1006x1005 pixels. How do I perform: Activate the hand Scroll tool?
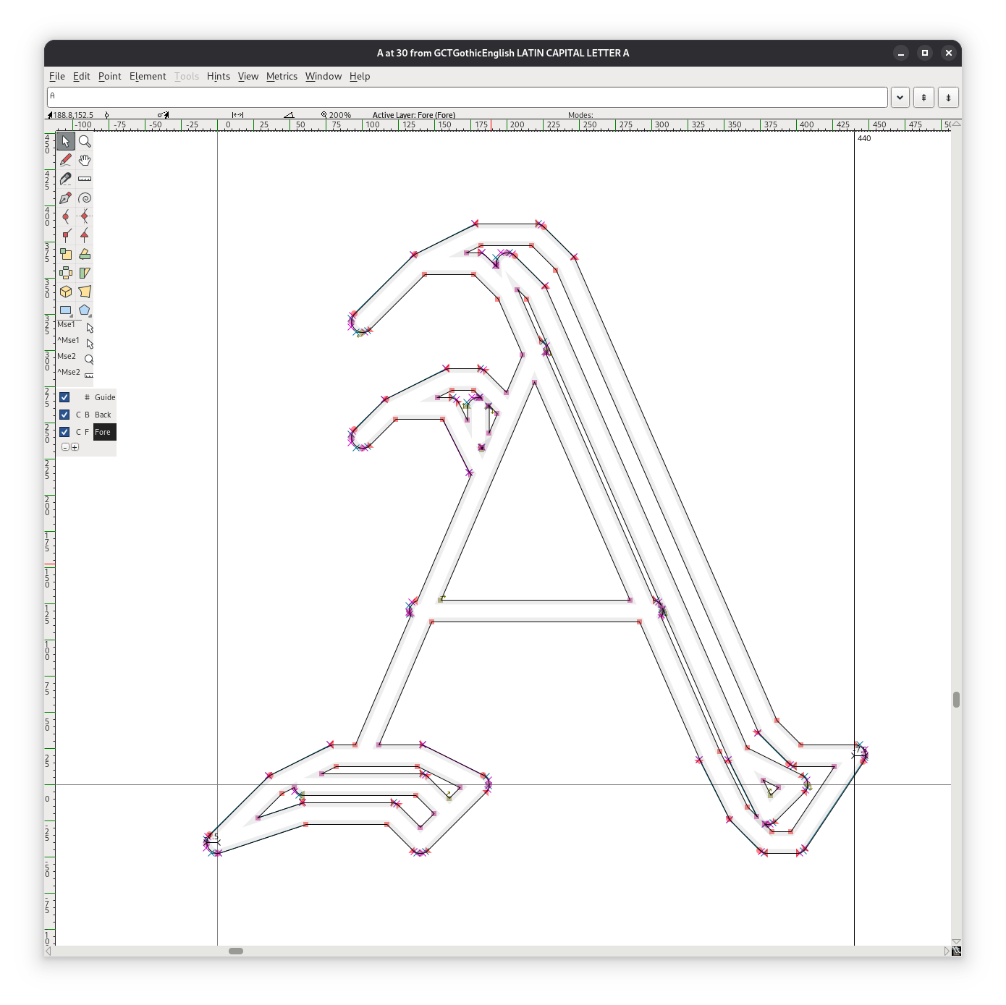pos(85,160)
